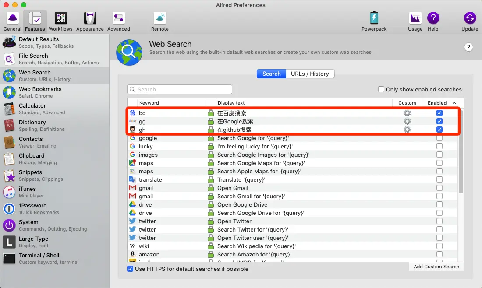This screenshot has width=482, height=288.
Task: Open Usage statistics in the toolbar
Action: [x=415, y=21]
